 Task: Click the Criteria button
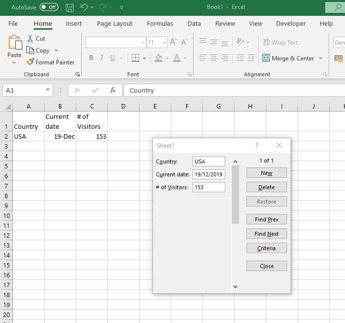[x=267, y=248]
